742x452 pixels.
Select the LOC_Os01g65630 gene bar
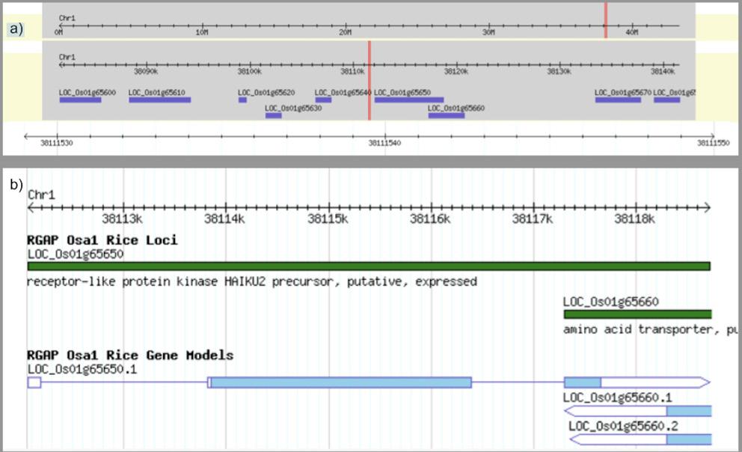pos(274,115)
